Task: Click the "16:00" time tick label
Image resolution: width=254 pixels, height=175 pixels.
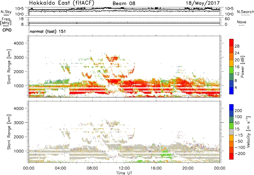Action: (x=156, y=168)
